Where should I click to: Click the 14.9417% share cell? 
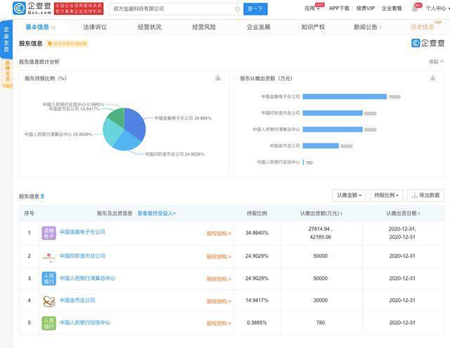[257, 300]
